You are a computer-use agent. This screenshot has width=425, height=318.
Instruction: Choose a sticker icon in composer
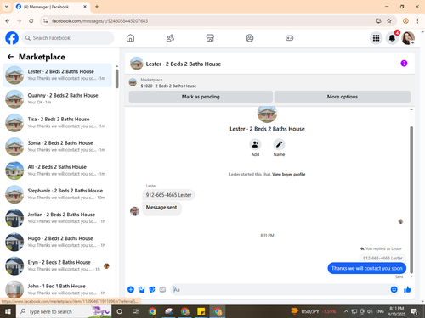pyautogui.click(x=152, y=289)
